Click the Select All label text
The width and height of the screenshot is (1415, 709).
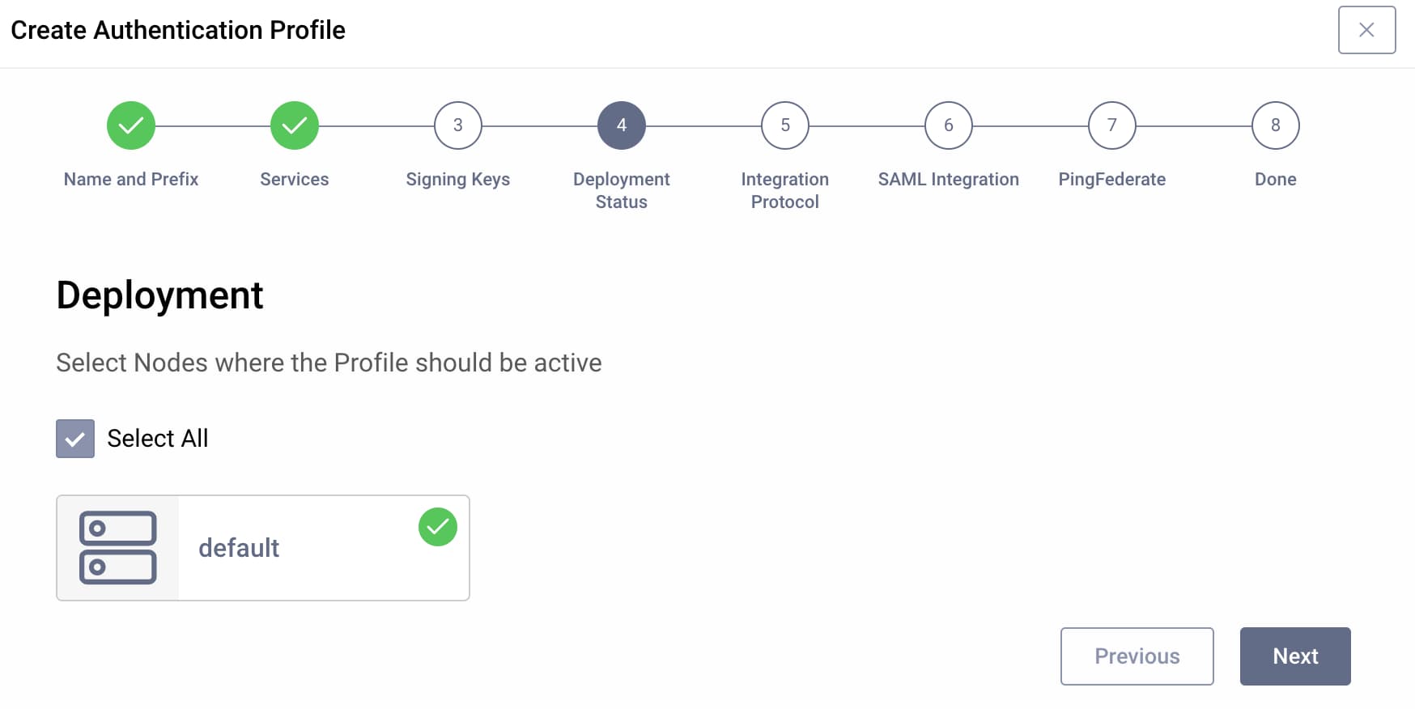pyautogui.click(x=156, y=438)
